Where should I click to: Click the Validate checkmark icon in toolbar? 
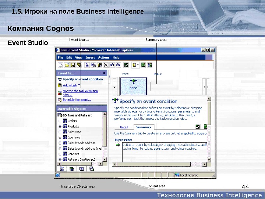tap(126, 65)
